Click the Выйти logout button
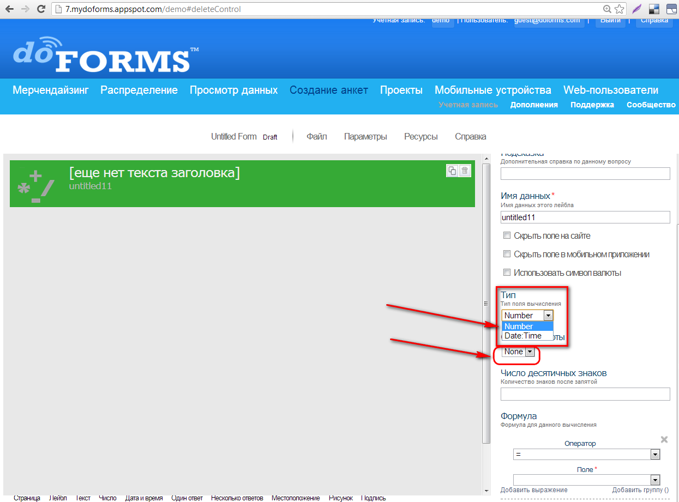The image size is (679, 502). [610, 20]
